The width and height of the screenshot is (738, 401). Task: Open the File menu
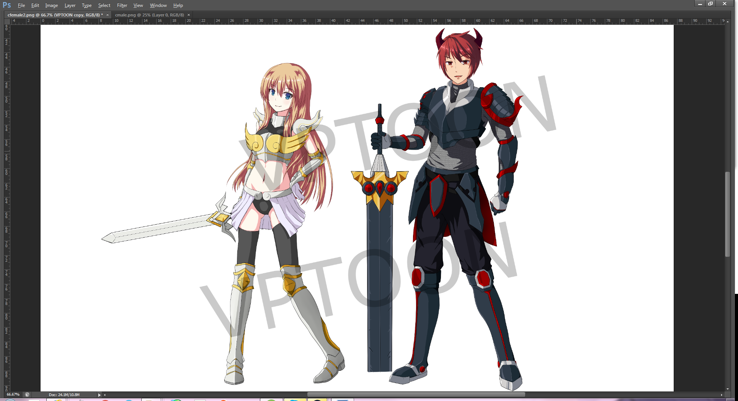coord(21,5)
